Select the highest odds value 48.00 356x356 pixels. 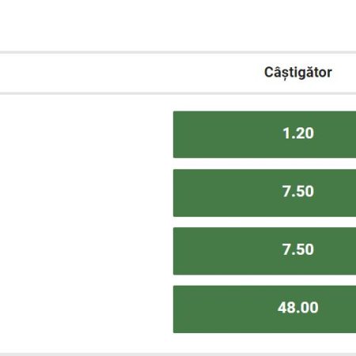(264, 309)
